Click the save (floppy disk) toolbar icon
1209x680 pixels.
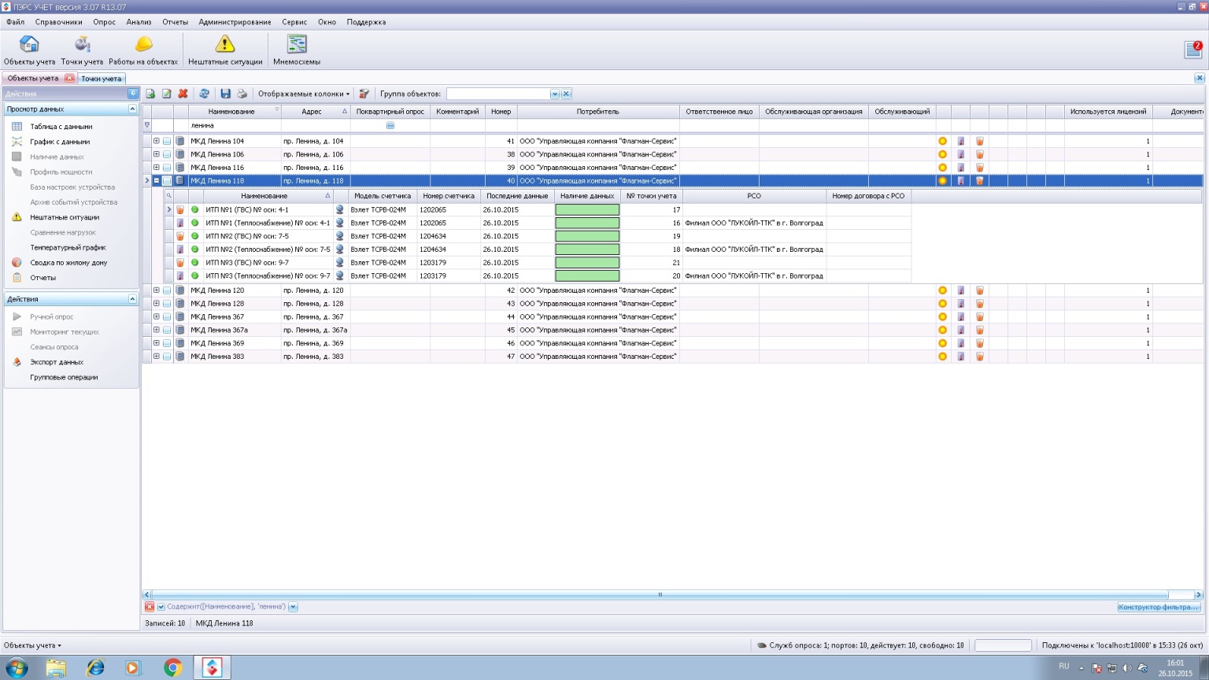coord(225,94)
